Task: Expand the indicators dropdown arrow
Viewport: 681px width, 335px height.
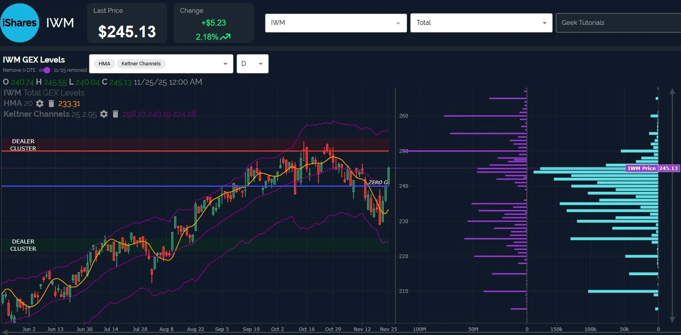Action: 225,64
